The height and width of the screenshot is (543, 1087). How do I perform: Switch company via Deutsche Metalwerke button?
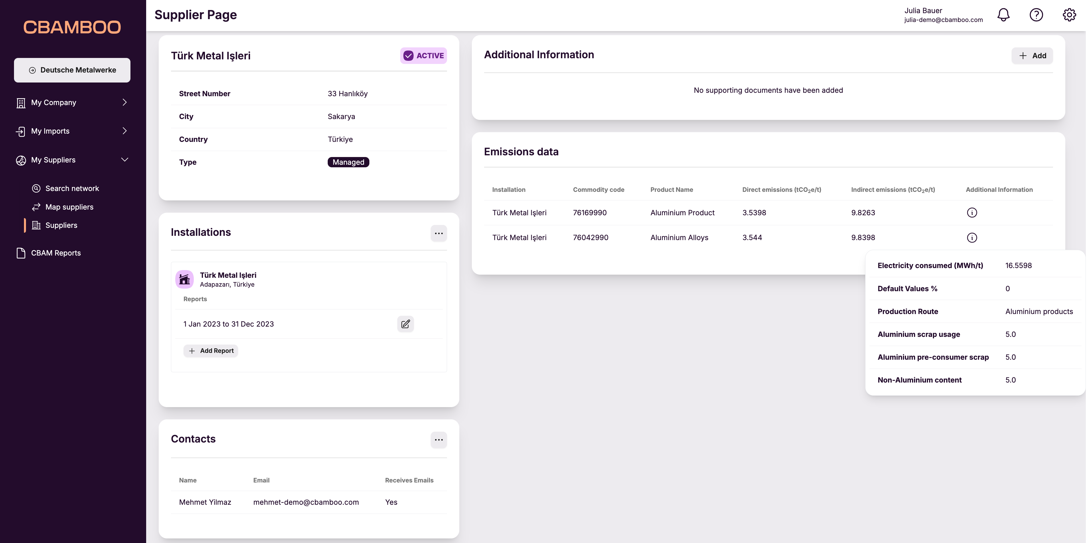[72, 70]
